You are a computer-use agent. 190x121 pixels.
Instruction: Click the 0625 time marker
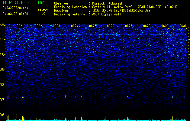(93, 26)
